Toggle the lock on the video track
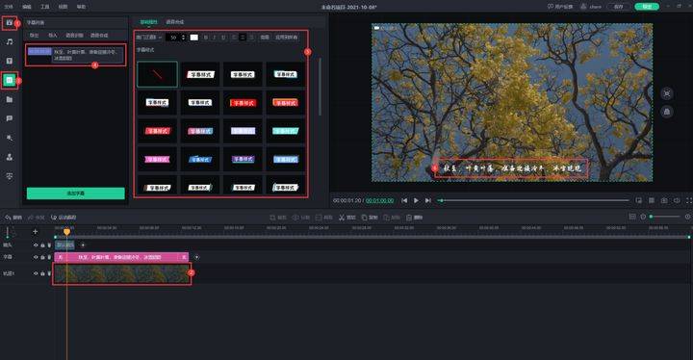Viewport: 693px width, 360px height. (42, 273)
